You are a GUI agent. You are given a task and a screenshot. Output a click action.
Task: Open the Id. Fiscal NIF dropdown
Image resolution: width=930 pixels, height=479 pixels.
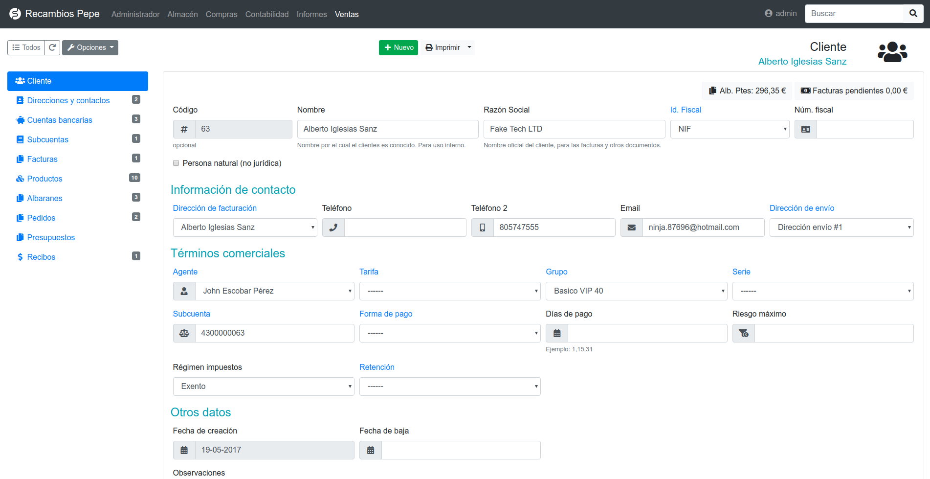730,129
